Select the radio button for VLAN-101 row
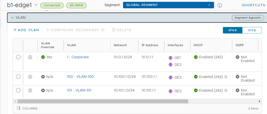 tap(18, 90)
